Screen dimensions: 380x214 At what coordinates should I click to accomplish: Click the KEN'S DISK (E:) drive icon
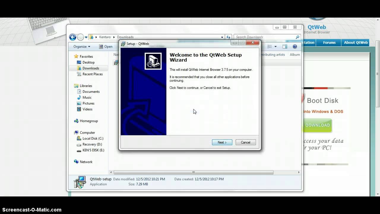click(79, 150)
